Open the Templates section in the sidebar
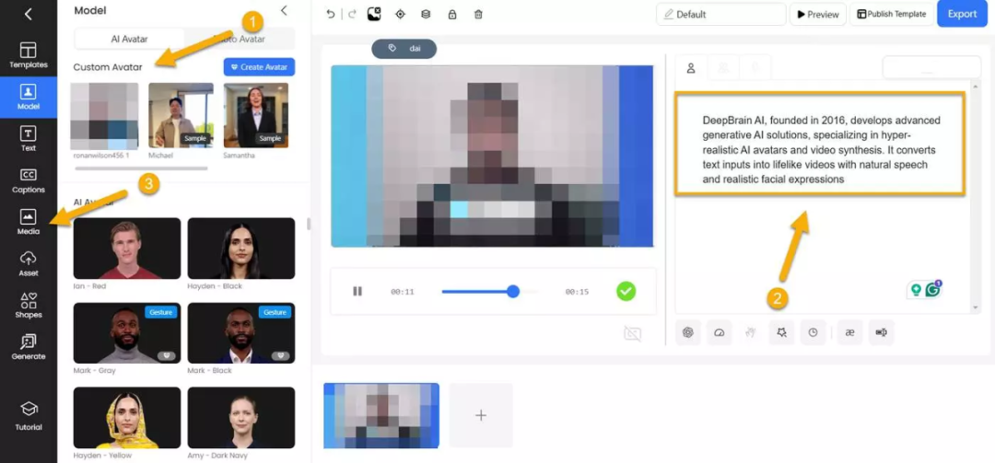 tap(28, 55)
